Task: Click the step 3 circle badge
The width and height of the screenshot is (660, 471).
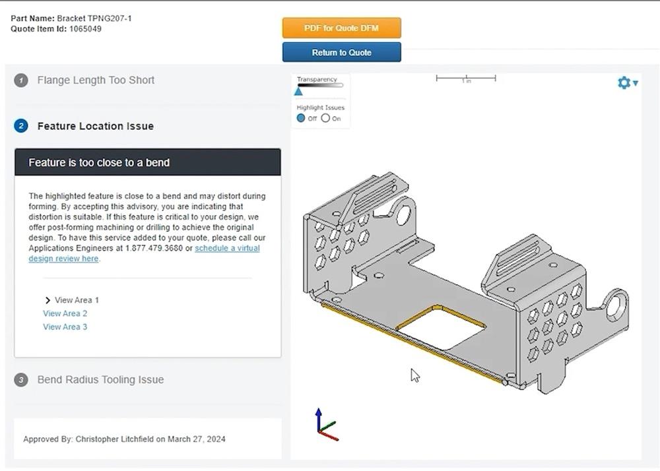Action: pyautogui.click(x=21, y=380)
